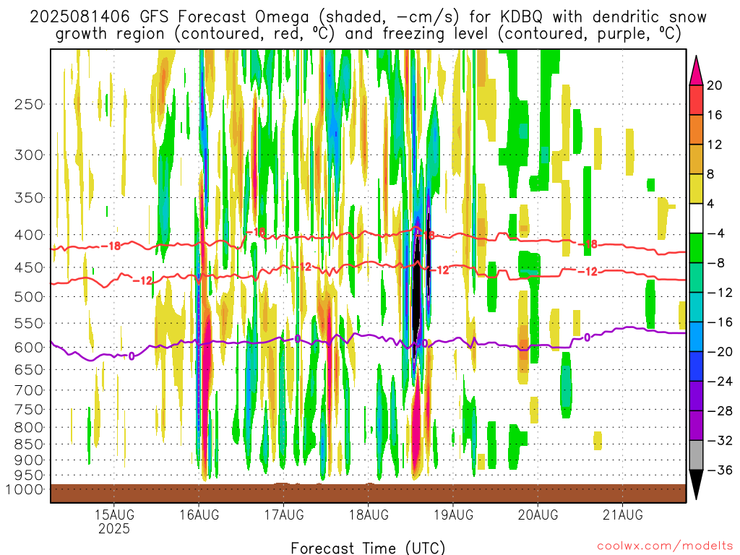
Task: Click the colorbar value 12 label
Action: [715, 145]
